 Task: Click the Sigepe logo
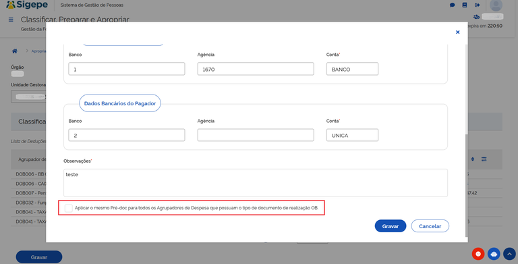click(27, 5)
